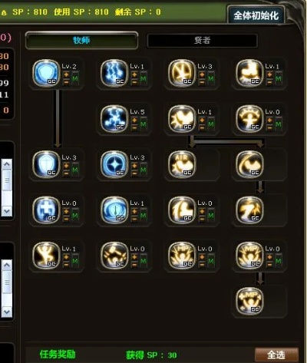Image resolution: width=307 pixels, height=363 pixels.
Task: Switch to the 牧师 tab
Action: 81,41
